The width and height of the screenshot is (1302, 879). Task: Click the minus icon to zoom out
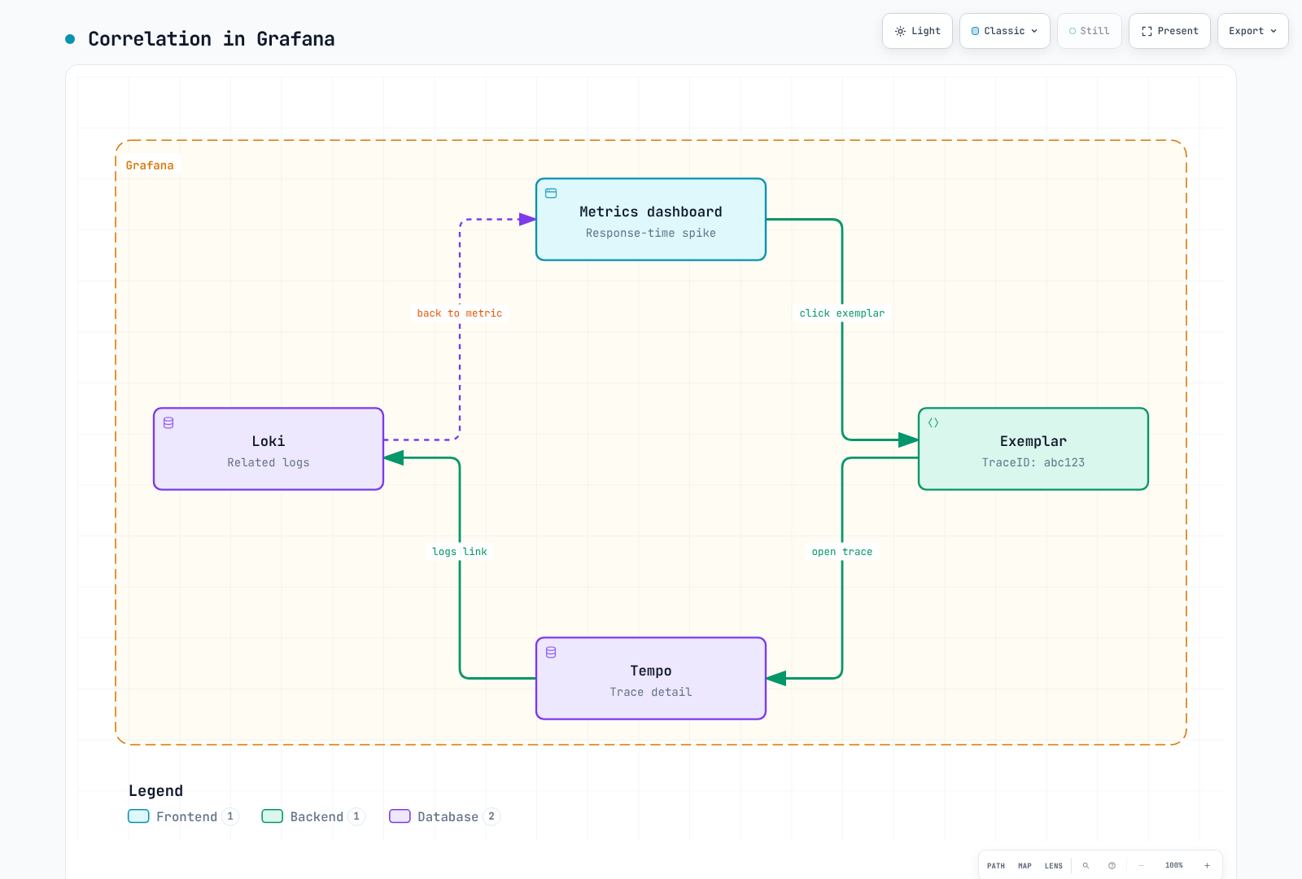tap(1141, 865)
